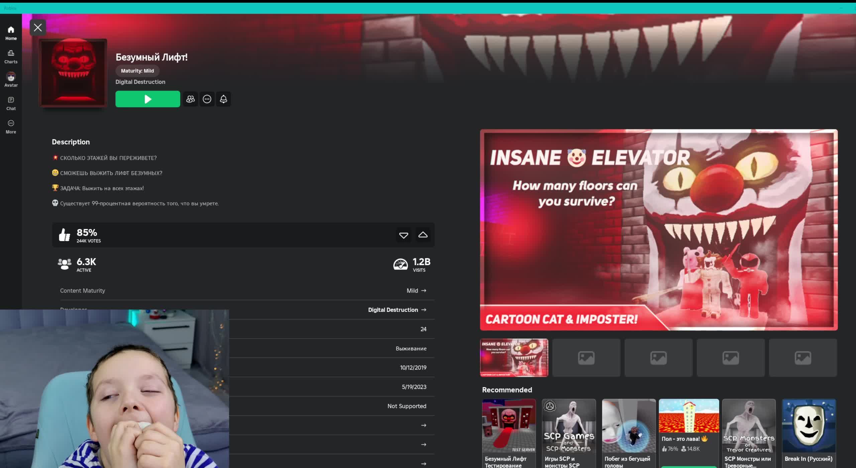Open Digital Destruction developer row arrow
This screenshot has height=468, width=856.
tap(424, 310)
